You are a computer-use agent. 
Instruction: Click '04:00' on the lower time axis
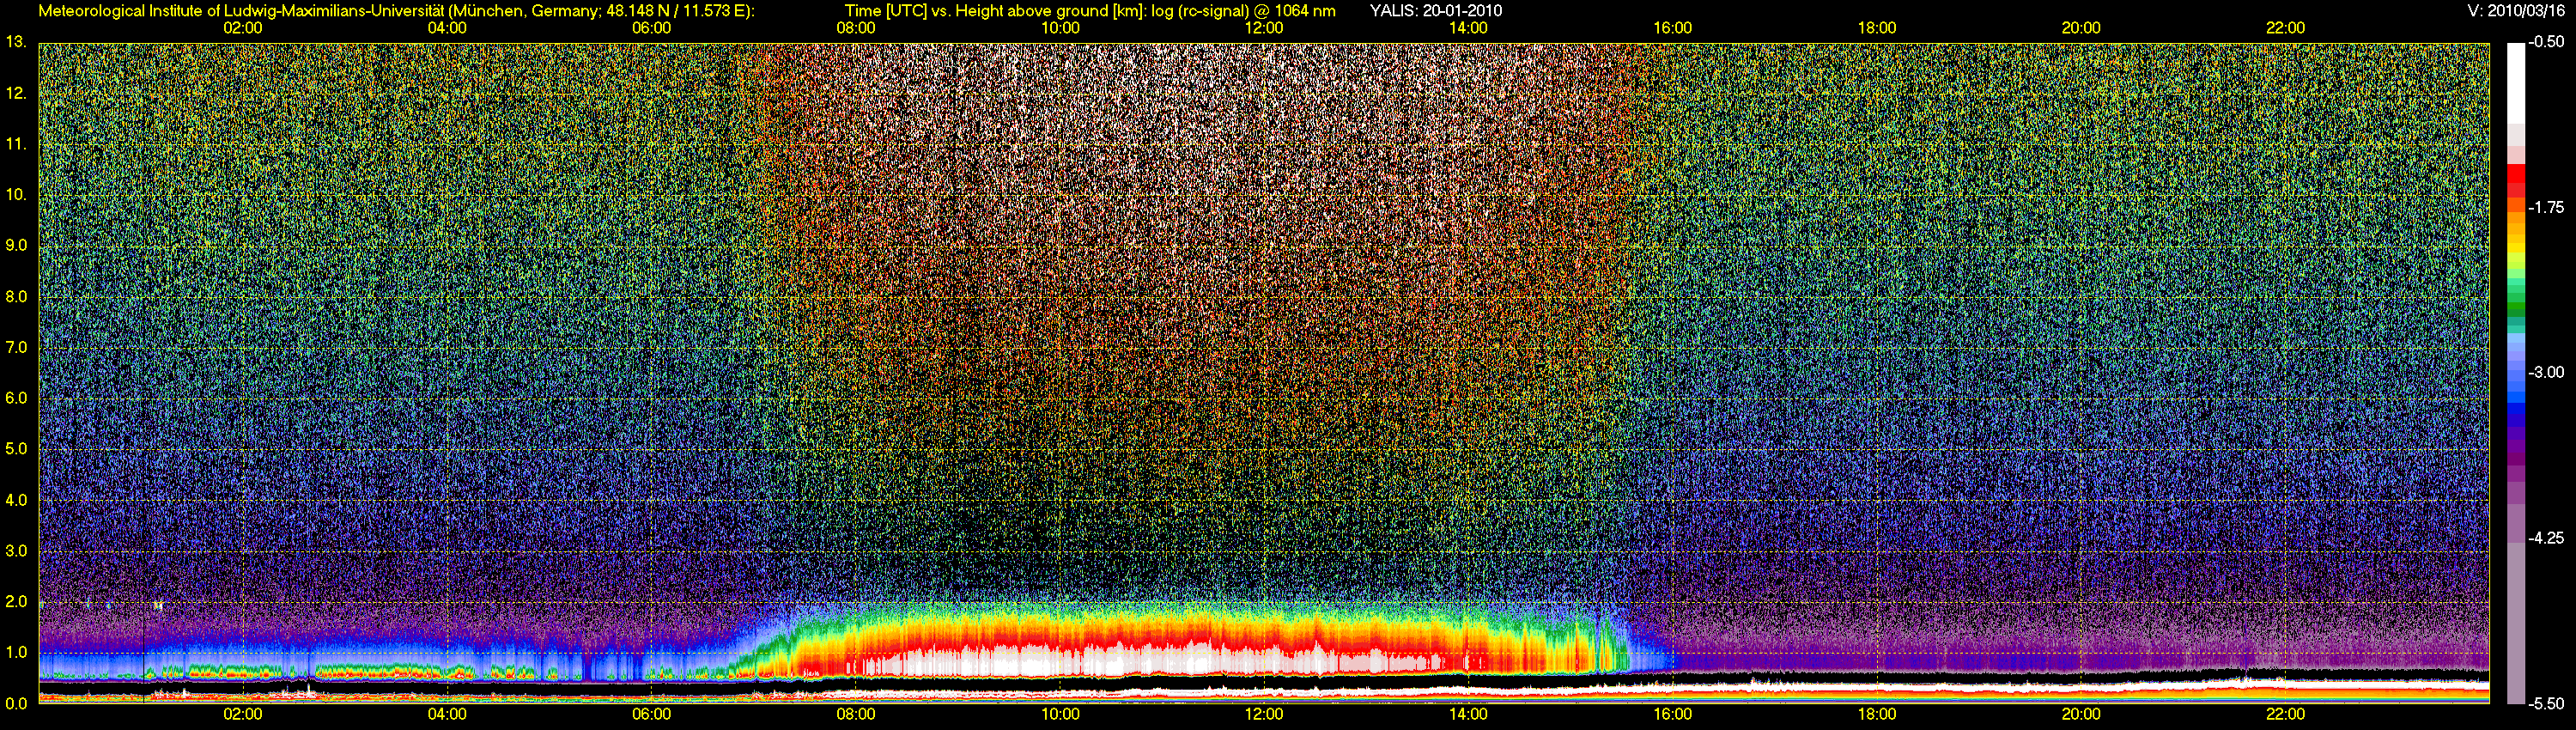click(x=447, y=715)
